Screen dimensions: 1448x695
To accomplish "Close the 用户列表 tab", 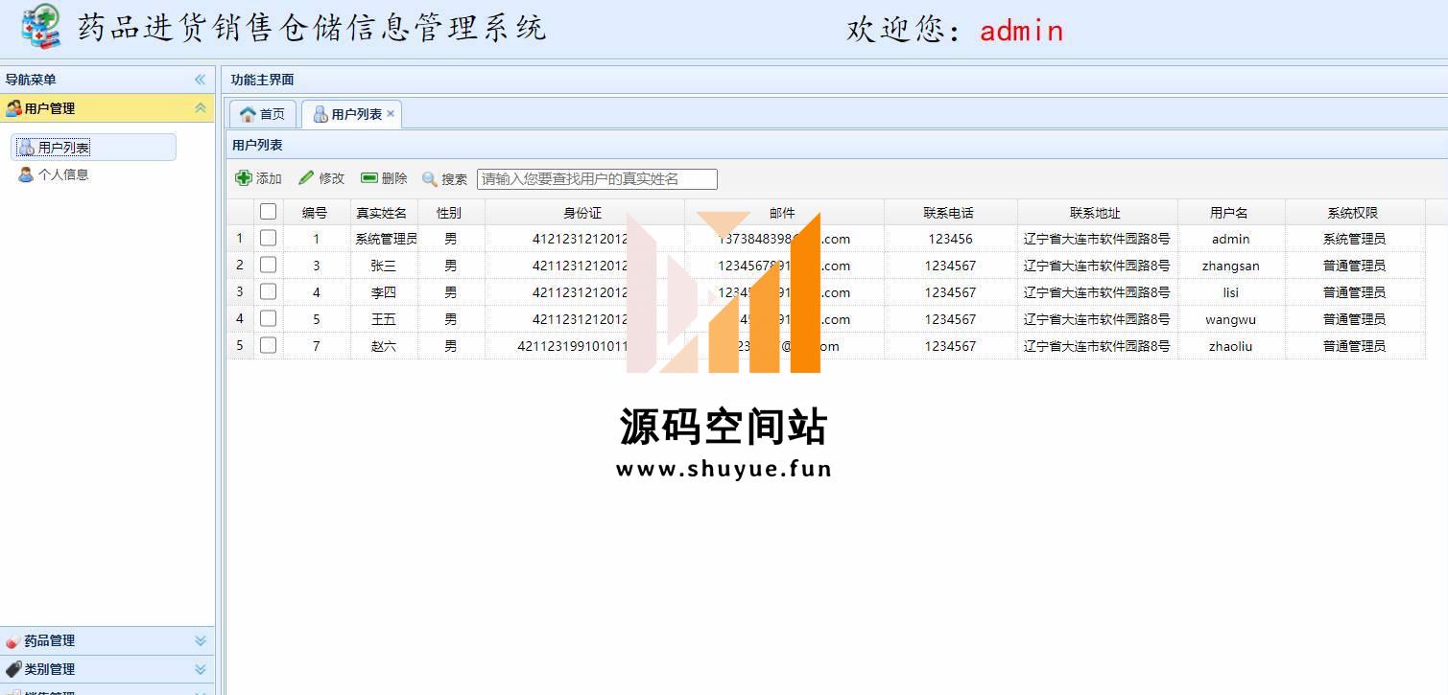I will tap(391, 113).
